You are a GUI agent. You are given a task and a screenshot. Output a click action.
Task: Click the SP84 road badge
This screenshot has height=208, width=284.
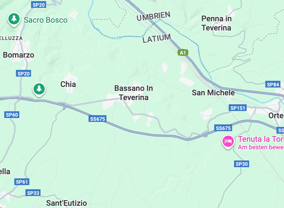click(x=273, y=84)
